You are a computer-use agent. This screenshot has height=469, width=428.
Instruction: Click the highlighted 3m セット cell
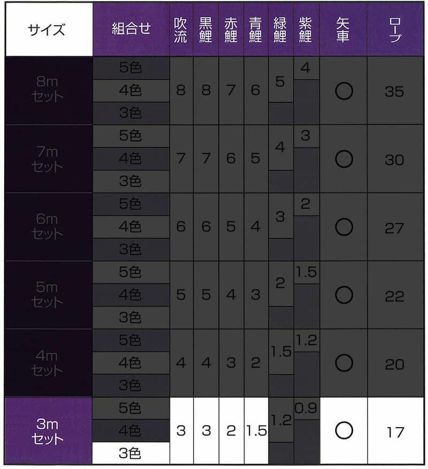pos(48,431)
